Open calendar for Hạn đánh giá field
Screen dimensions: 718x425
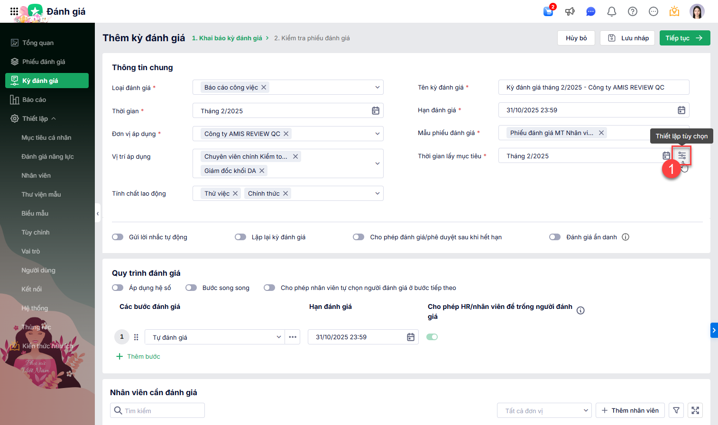pyautogui.click(x=681, y=110)
